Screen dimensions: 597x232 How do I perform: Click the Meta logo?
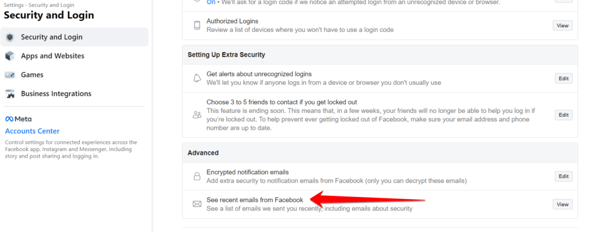[18, 119]
